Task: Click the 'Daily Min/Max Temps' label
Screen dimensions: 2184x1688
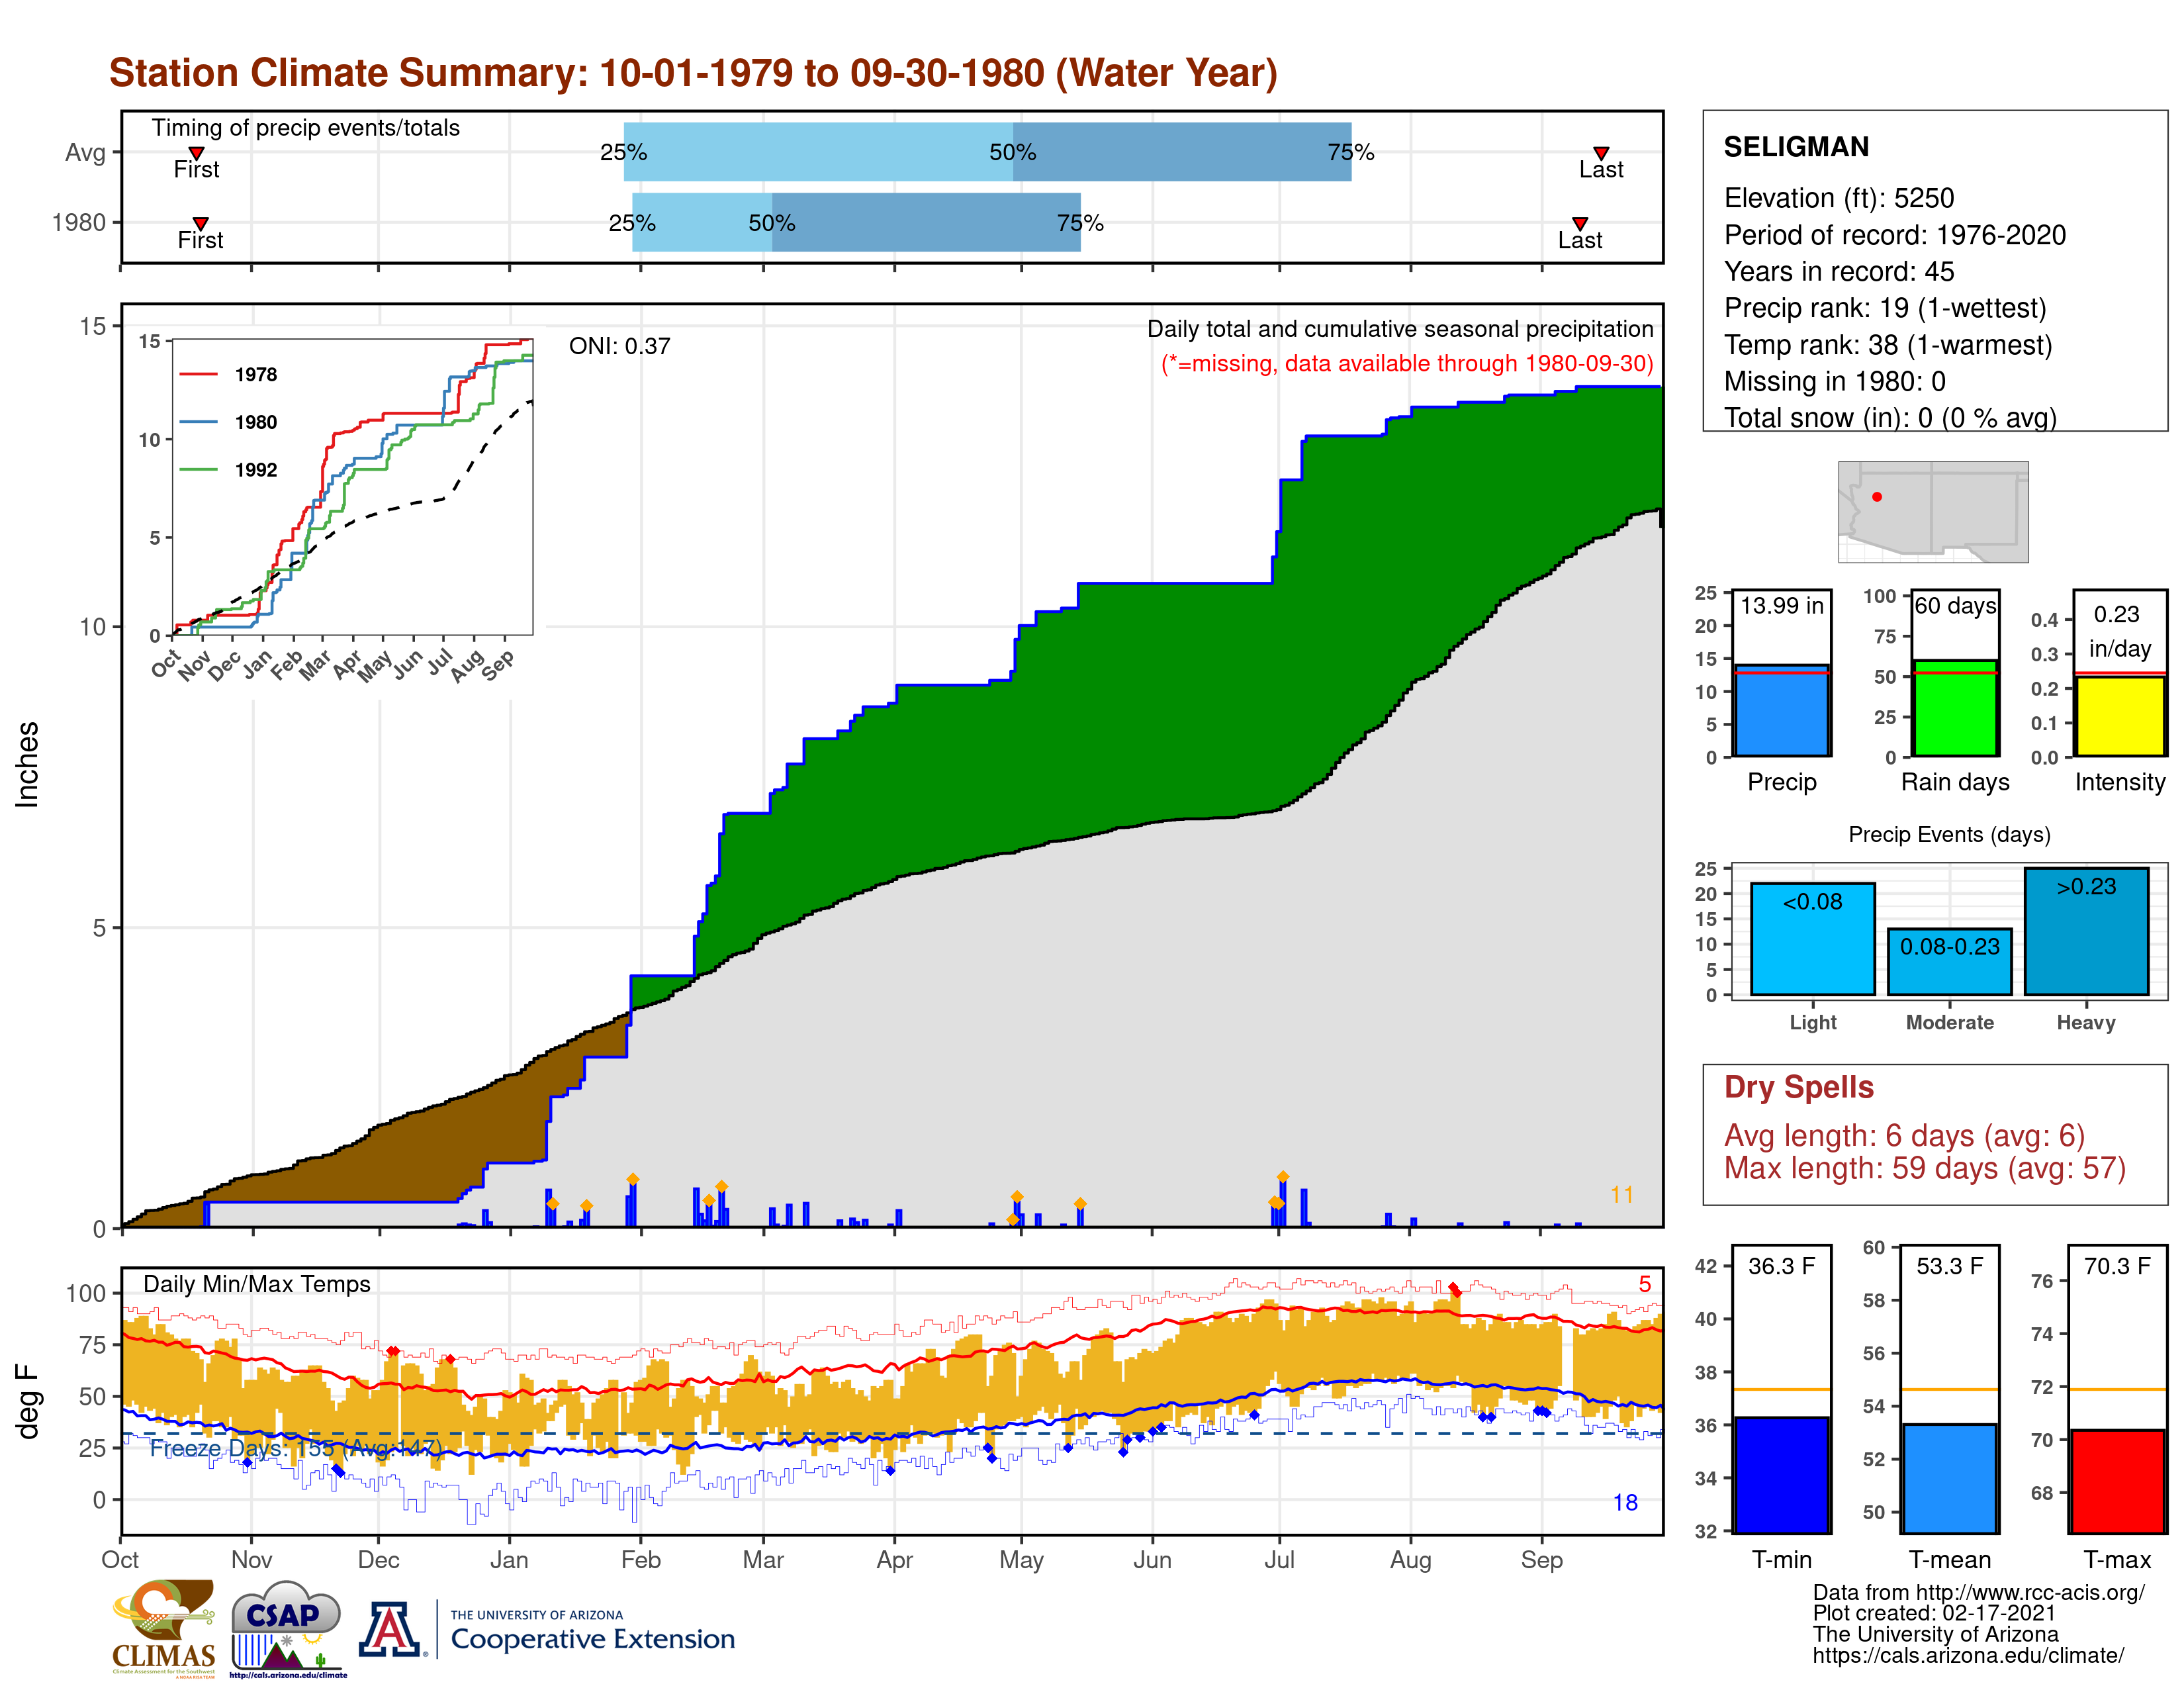Action: 257,1284
